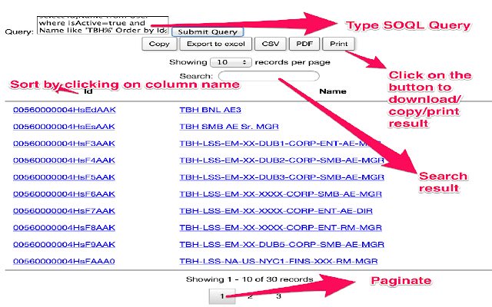The image size is (492, 307).
Task: Click the Print button
Action: pos(339,44)
